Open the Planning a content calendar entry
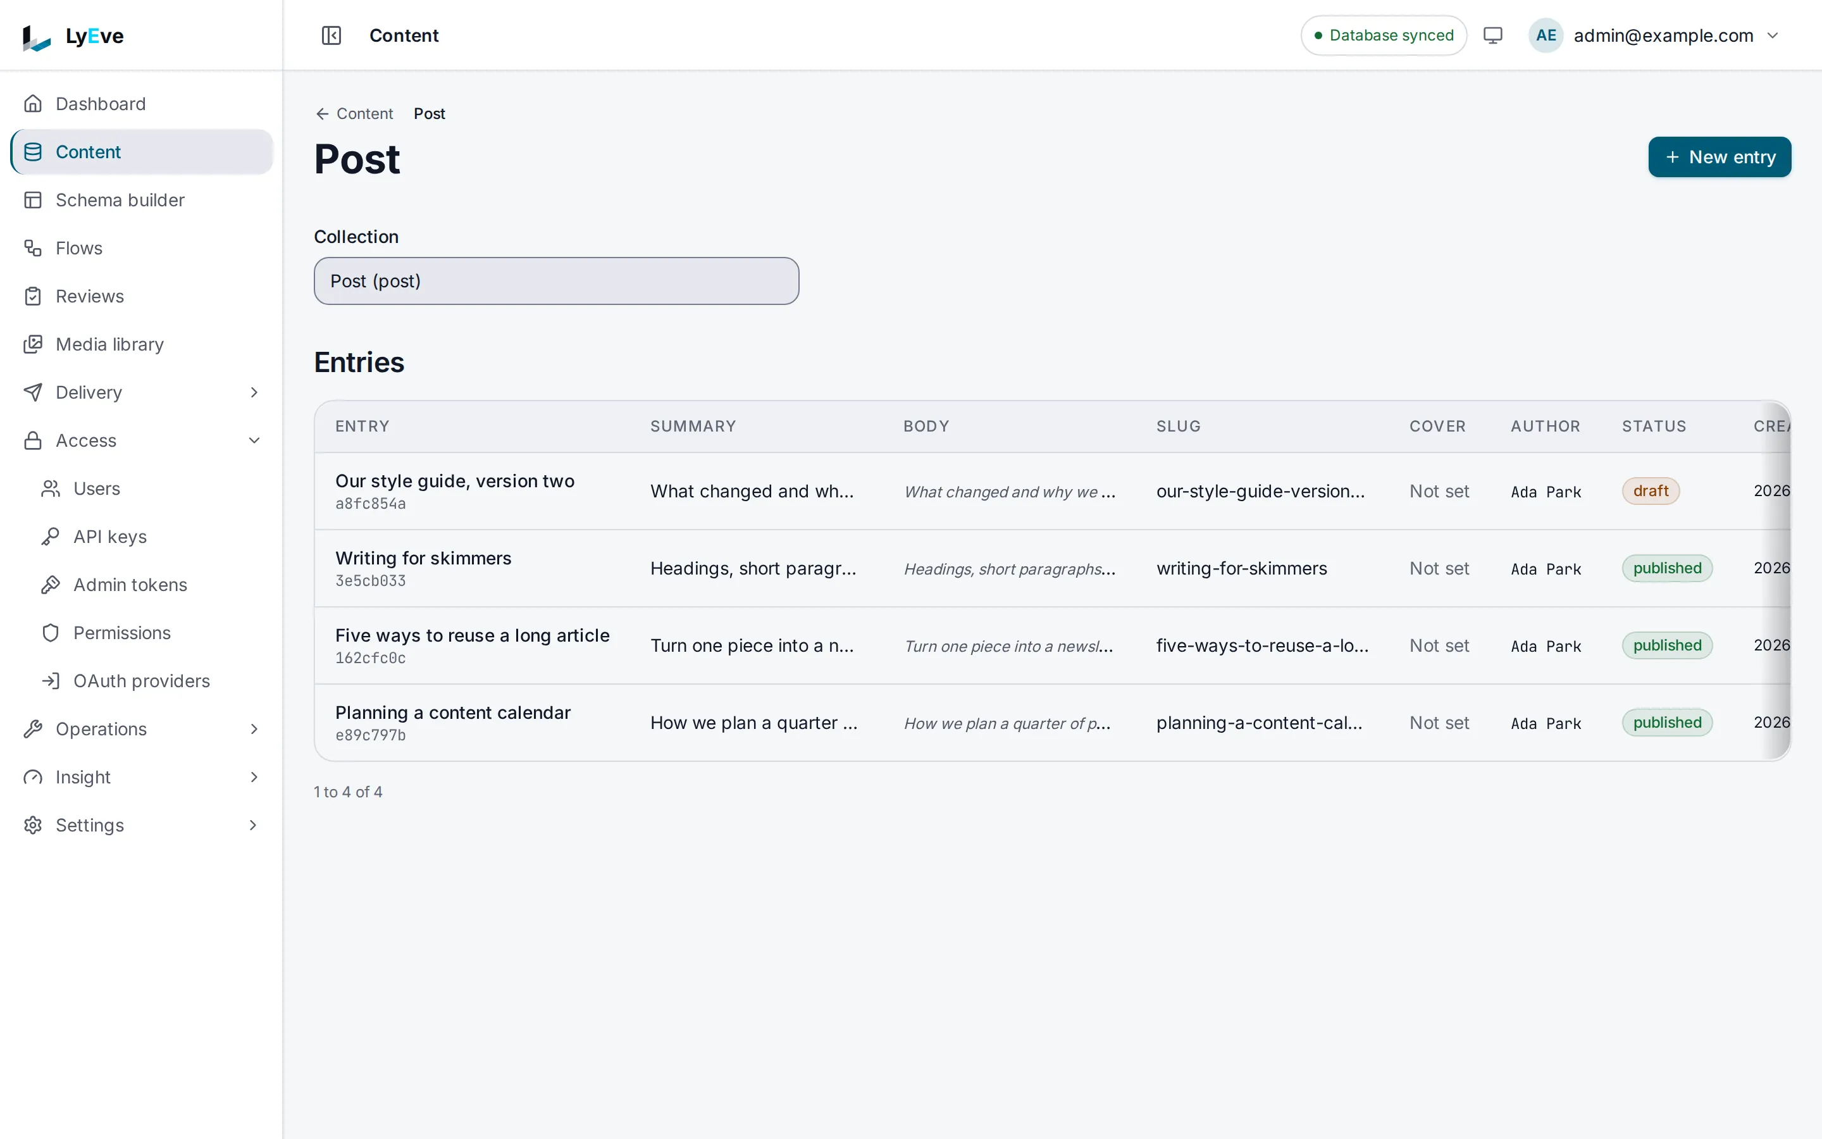Screen dimensions: 1822x1139 point(452,713)
